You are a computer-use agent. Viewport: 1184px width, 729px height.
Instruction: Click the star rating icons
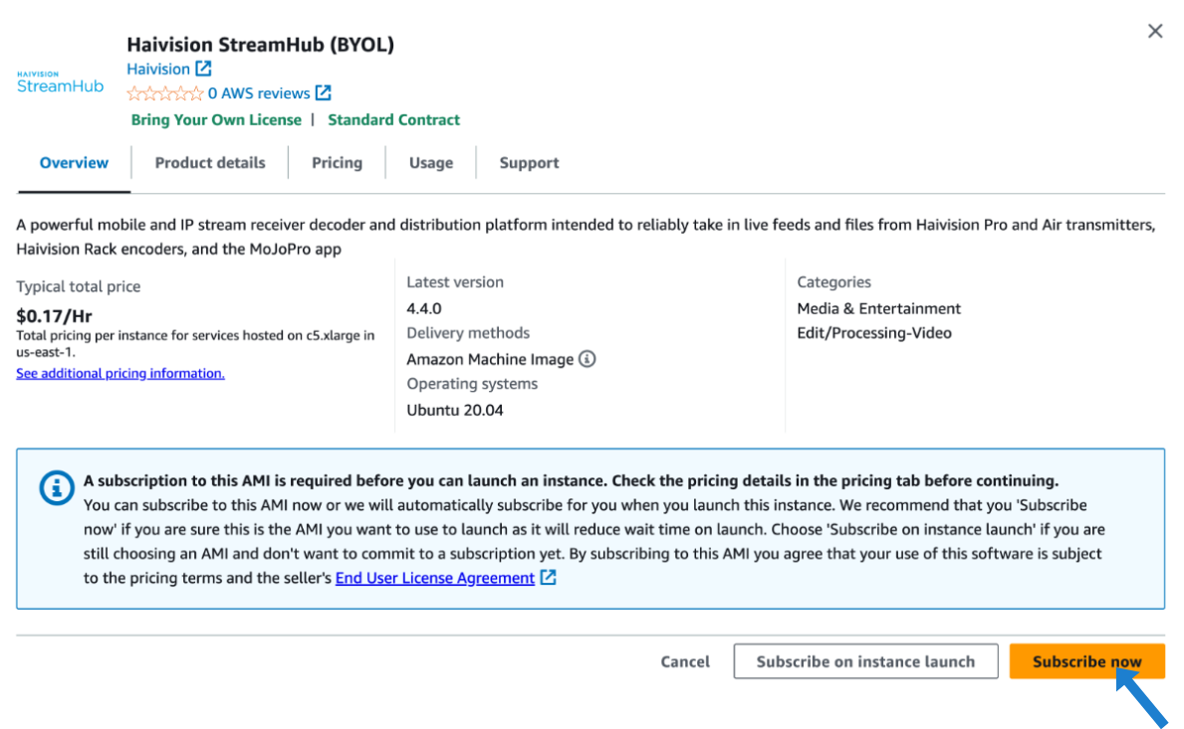(x=164, y=93)
